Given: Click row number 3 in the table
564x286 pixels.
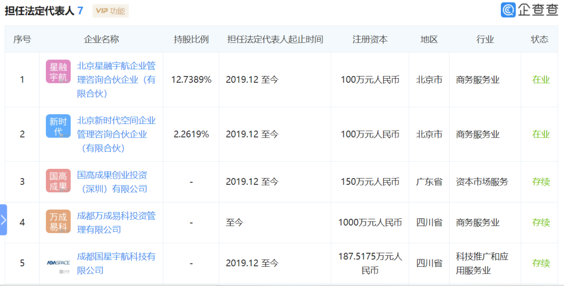Looking at the screenshot, I should tap(22, 182).
